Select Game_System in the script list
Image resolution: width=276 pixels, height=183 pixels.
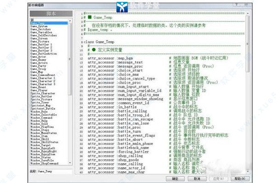pos(39,26)
